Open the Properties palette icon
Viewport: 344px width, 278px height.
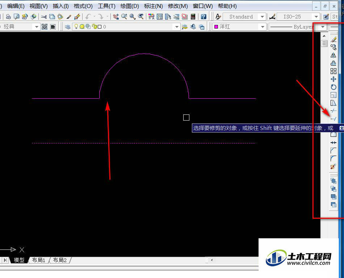(151, 17)
